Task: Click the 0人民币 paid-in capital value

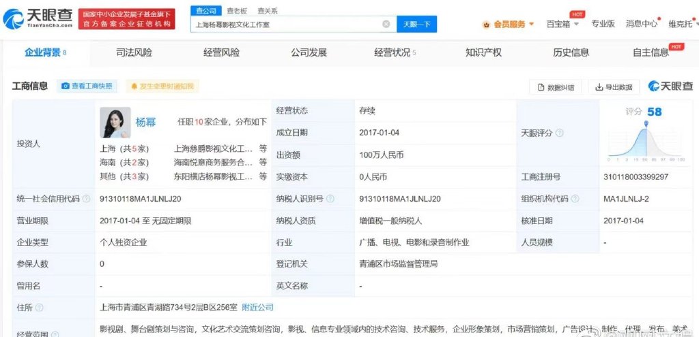Action: click(x=373, y=176)
